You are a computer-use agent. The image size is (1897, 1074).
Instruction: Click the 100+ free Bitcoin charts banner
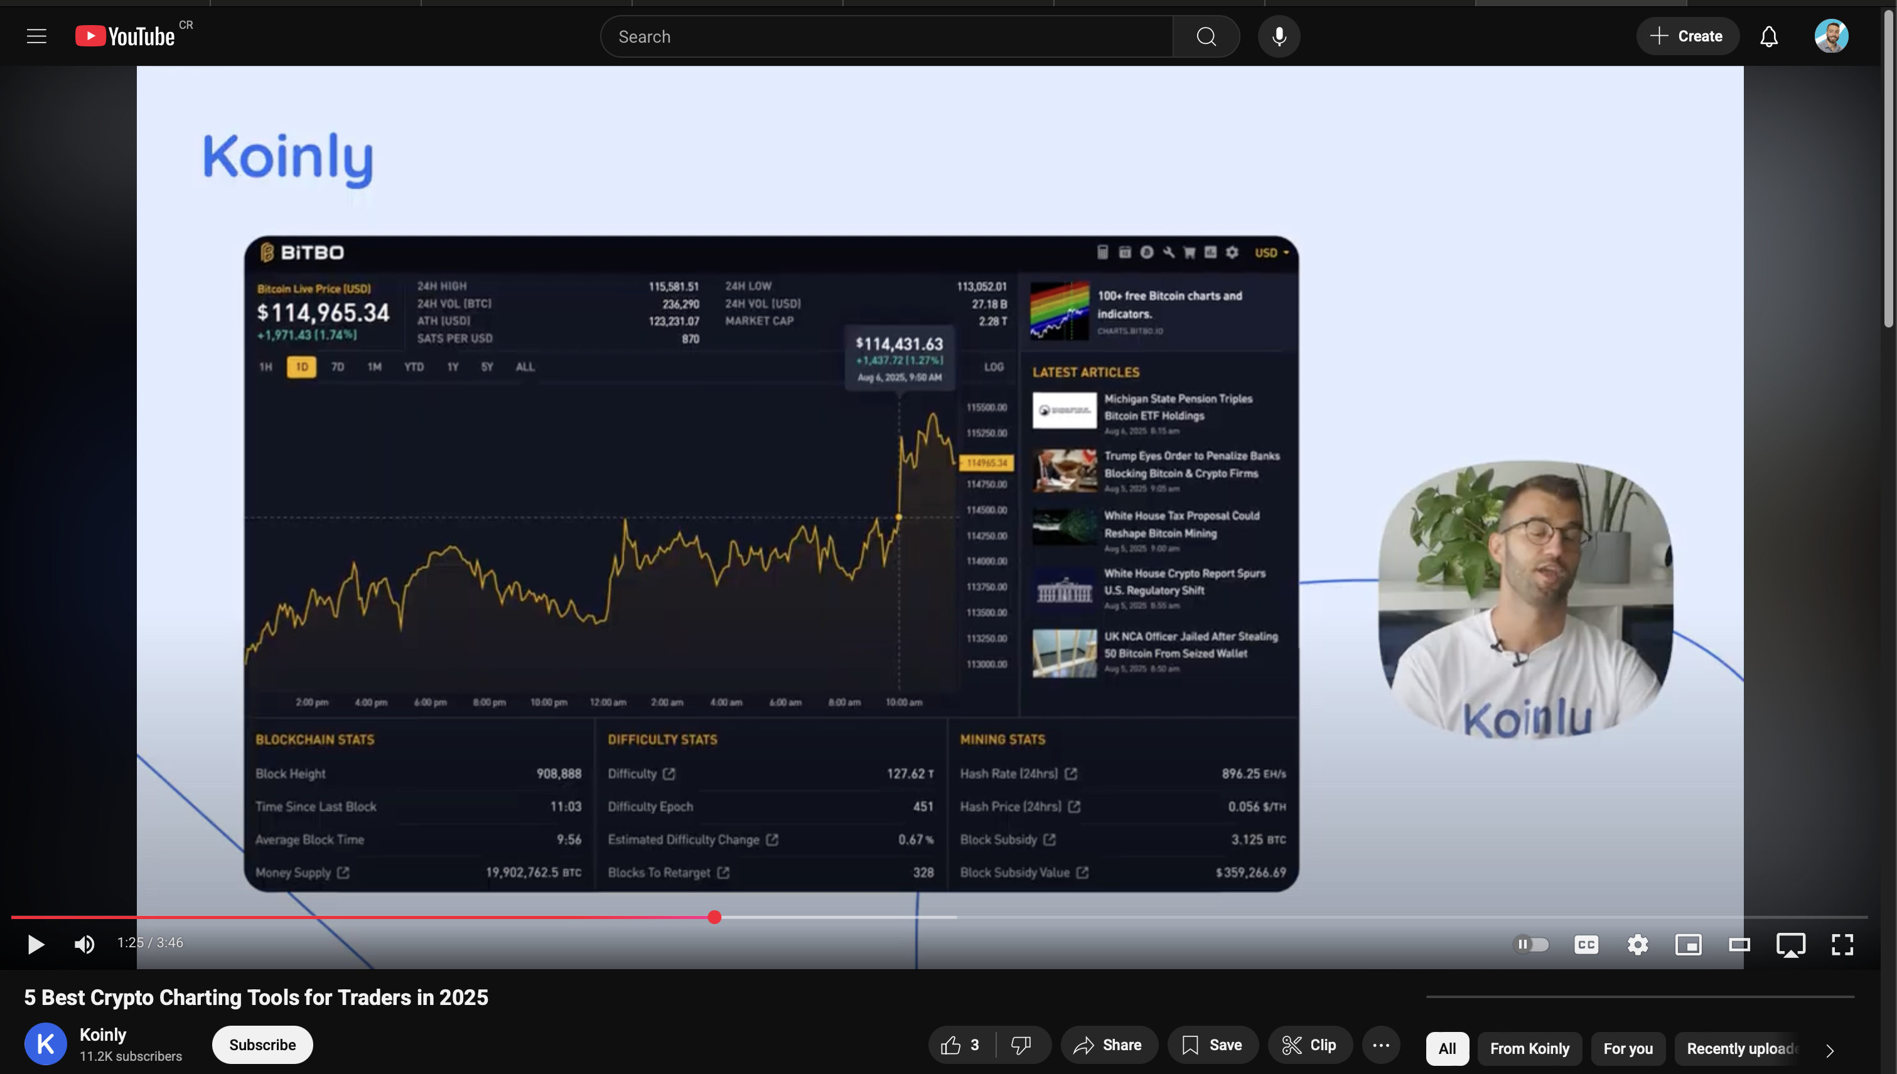[1158, 311]
